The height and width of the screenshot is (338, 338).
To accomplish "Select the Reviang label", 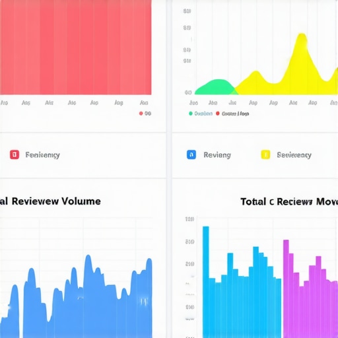I will coord(217,155).
